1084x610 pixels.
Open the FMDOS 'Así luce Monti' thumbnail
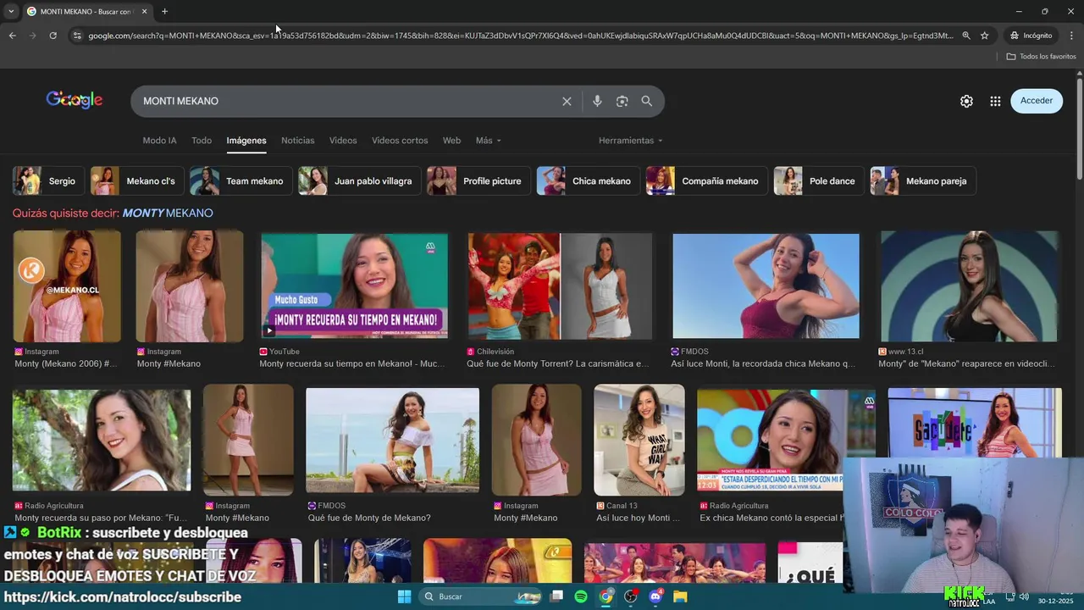coord(766,286)
